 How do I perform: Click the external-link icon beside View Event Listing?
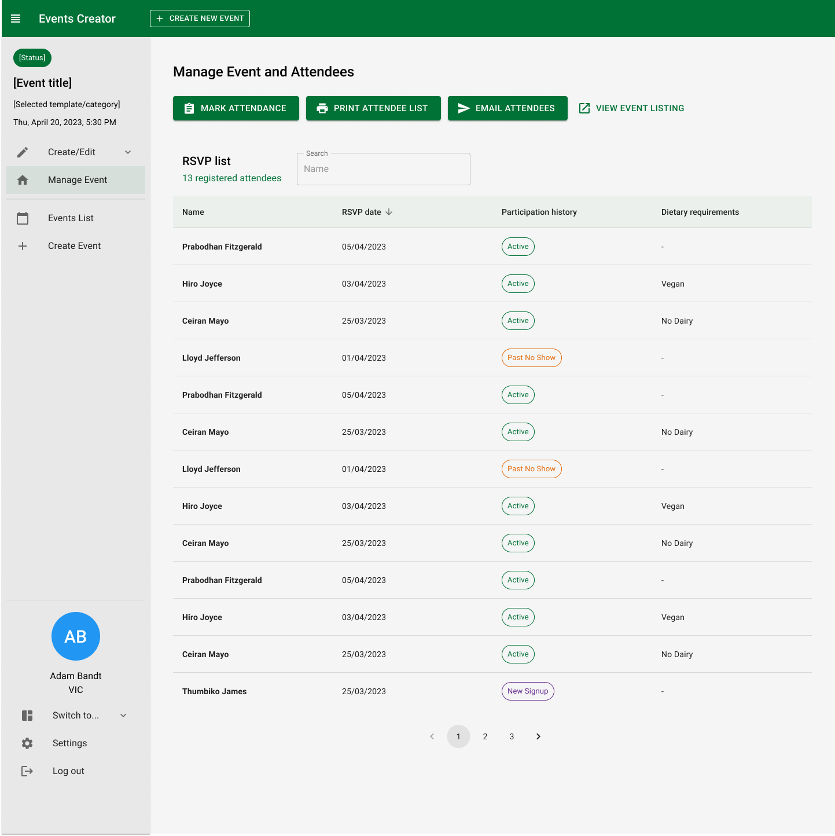585,108
